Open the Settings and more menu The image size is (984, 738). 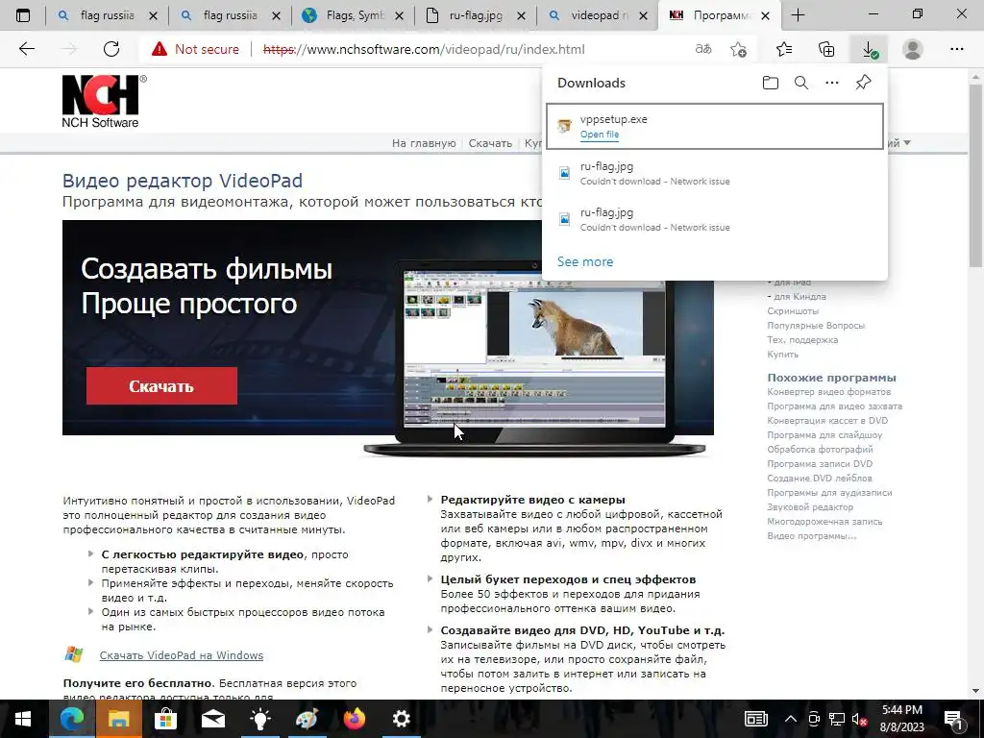coord(956,49)
